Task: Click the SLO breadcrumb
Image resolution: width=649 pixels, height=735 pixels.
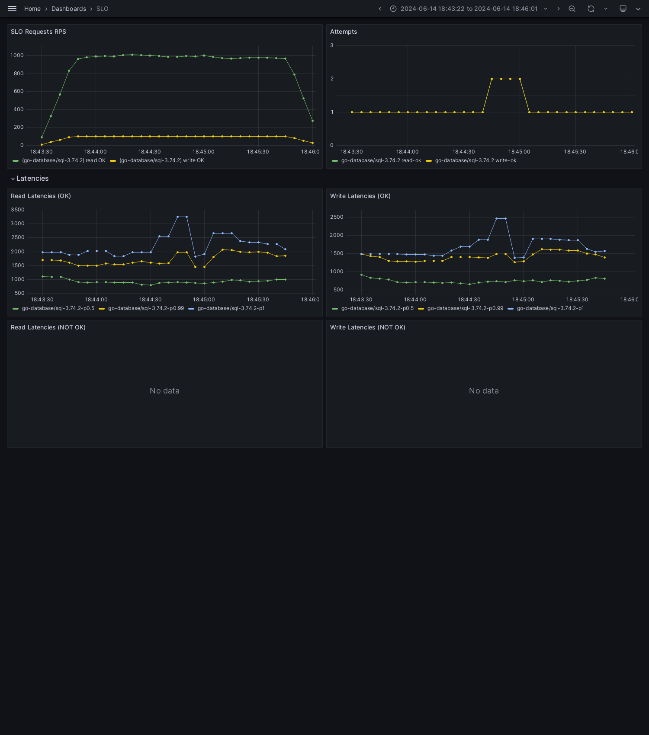Action: point(103,9)
